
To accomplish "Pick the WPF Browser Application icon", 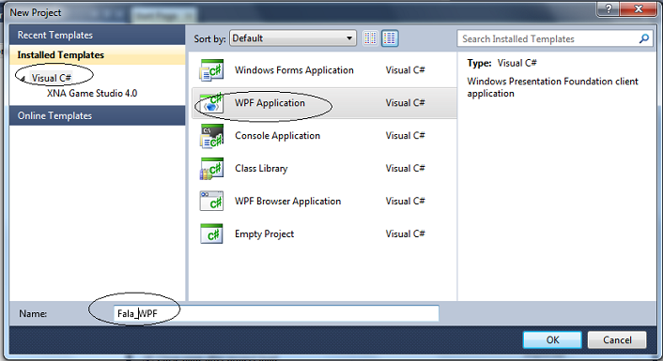I will tap(211, 201).
